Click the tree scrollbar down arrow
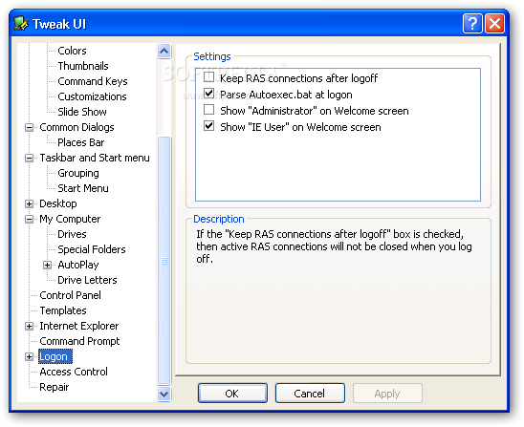524x427 pixels. pos(164,395)
